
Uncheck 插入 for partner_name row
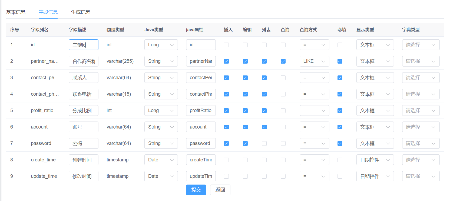coord(226,61)
